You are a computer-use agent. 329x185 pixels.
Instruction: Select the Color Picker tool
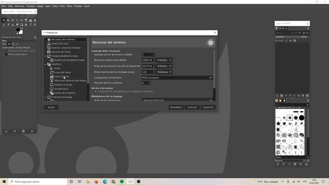coord(30,25)
